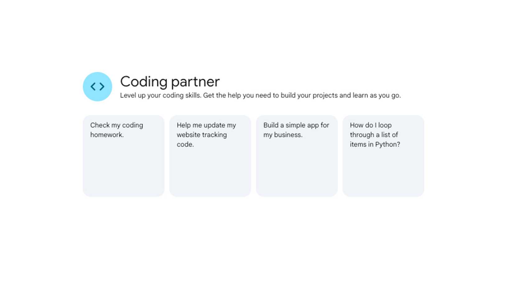Click the "Level up your coding skills" description
Screen dimensions: 513x288
coord(260,95)
